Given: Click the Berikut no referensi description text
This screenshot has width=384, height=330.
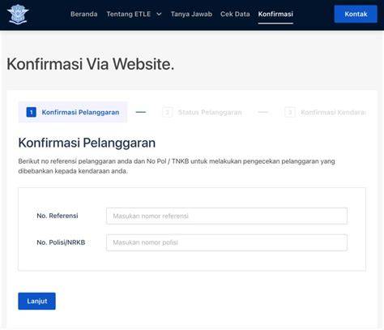Looking at the screenshot, I should (x=177, y=166).
